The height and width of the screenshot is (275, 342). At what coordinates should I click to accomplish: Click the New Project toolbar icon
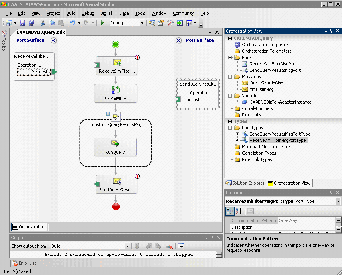pos(9,23)
